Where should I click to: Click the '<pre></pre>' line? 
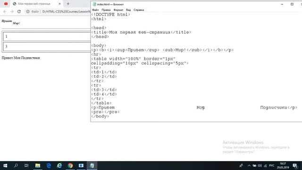pos(105,112)
